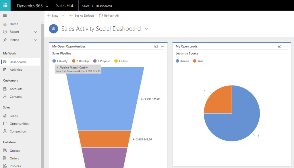Click the purple 3-Propose funnel segment
294x168 pixels.
click(105, 157)
